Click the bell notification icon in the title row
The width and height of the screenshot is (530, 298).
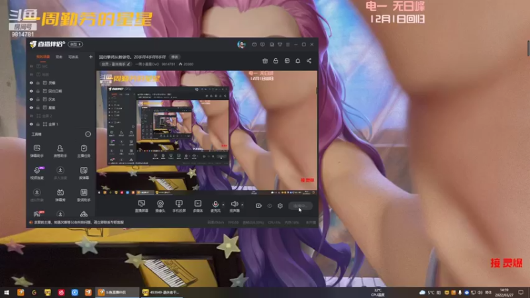pos(297,61)
